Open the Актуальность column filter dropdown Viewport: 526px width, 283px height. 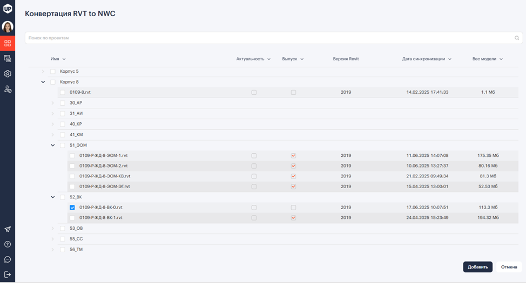(268, 59)
